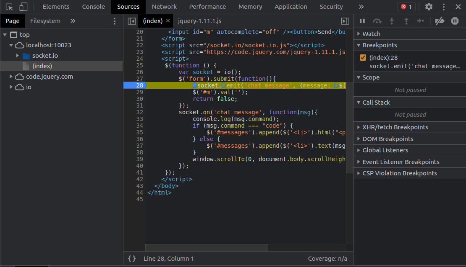Toggle pause on exceptions

(455, 21)
